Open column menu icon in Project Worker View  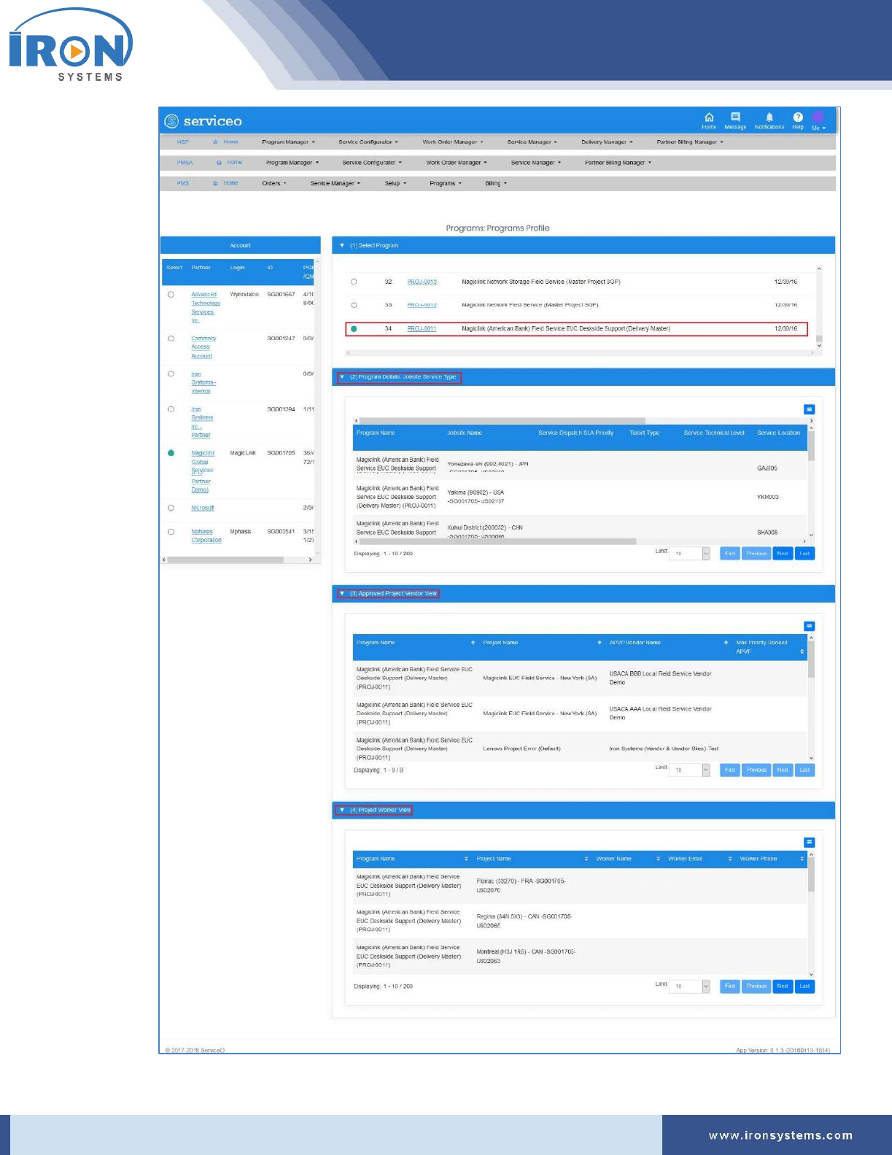tap(809, 842)
